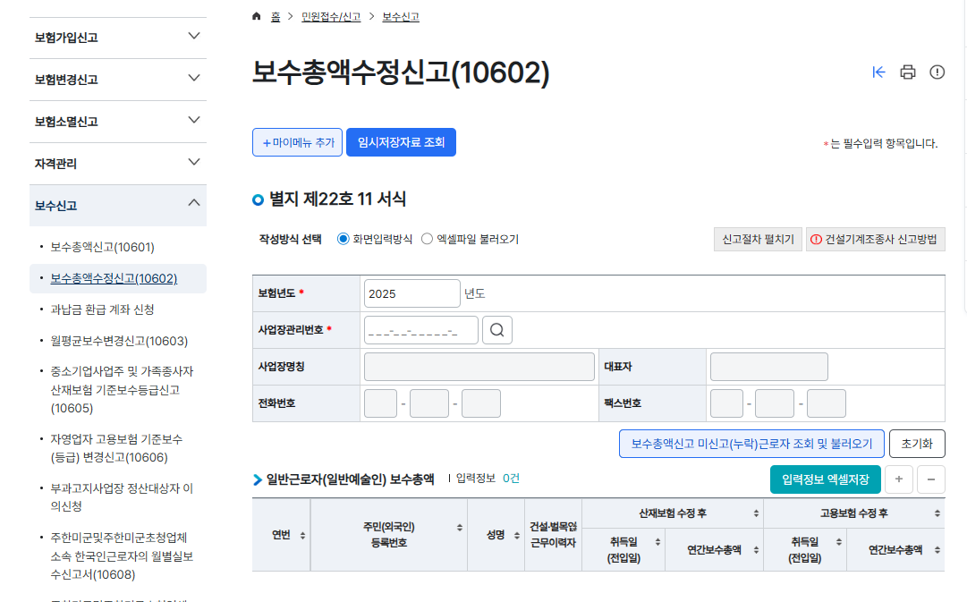This screenshot has height=602, width=967.
Task: Select the 엑셀파일 불러오기 radio button
Action: tap(427, 239)
